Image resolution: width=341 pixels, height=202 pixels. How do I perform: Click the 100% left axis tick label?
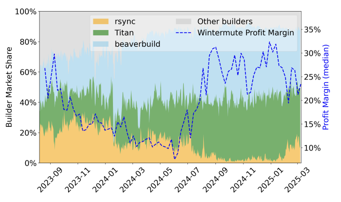point(26,12)
